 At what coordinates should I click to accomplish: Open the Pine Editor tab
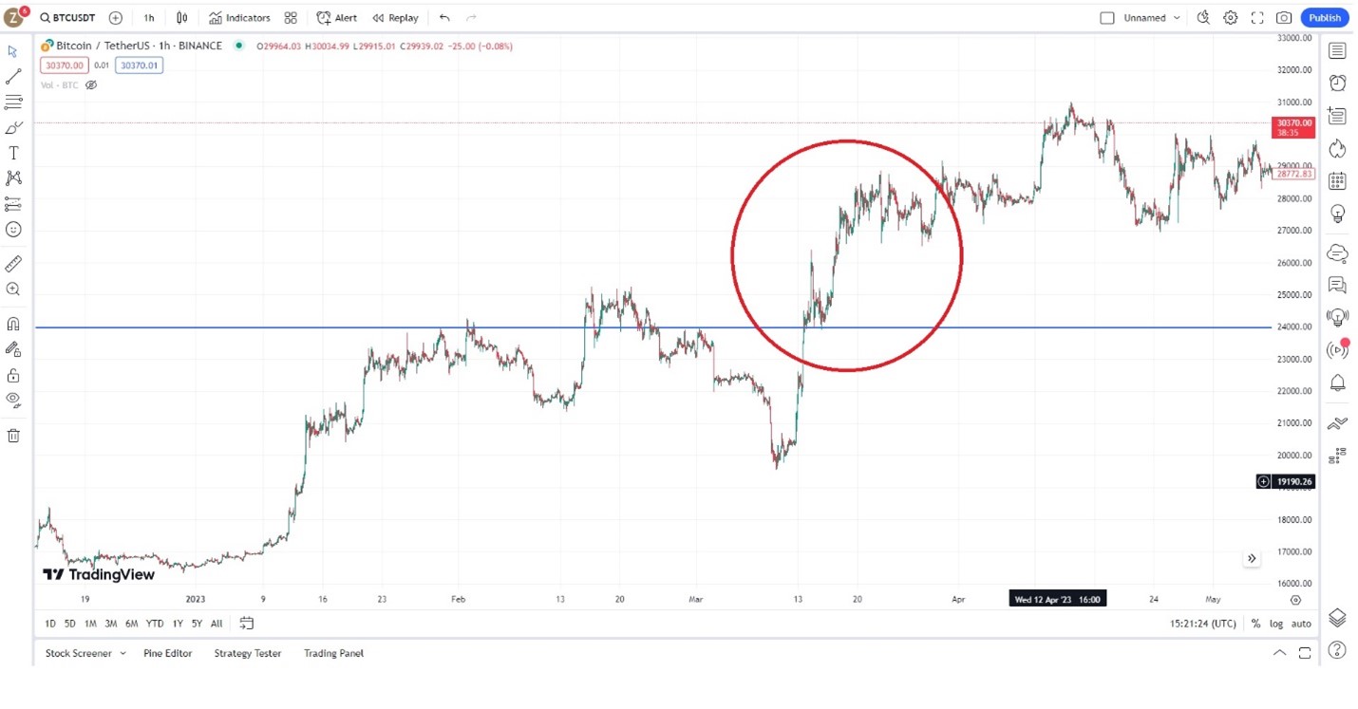coord(168,653)
